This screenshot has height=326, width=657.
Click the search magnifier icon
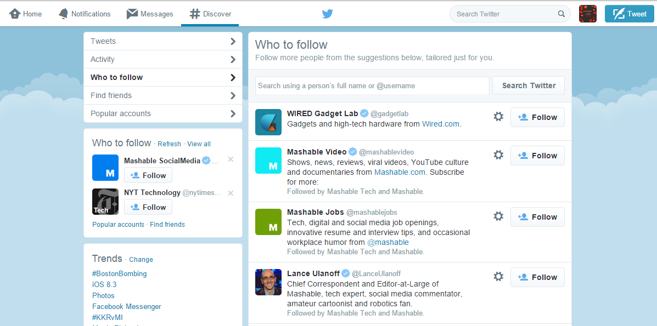(x=561, y=13)
